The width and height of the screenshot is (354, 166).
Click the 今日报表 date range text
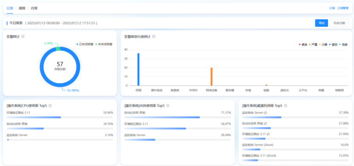pyautogui.click(x=61, y=23)
